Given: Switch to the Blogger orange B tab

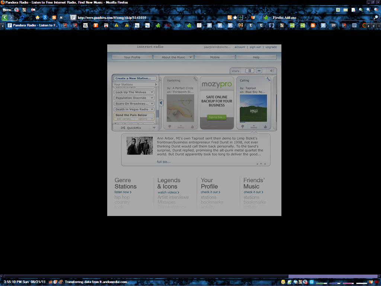Looking at the screenshot, I should (x=313, y=25).
